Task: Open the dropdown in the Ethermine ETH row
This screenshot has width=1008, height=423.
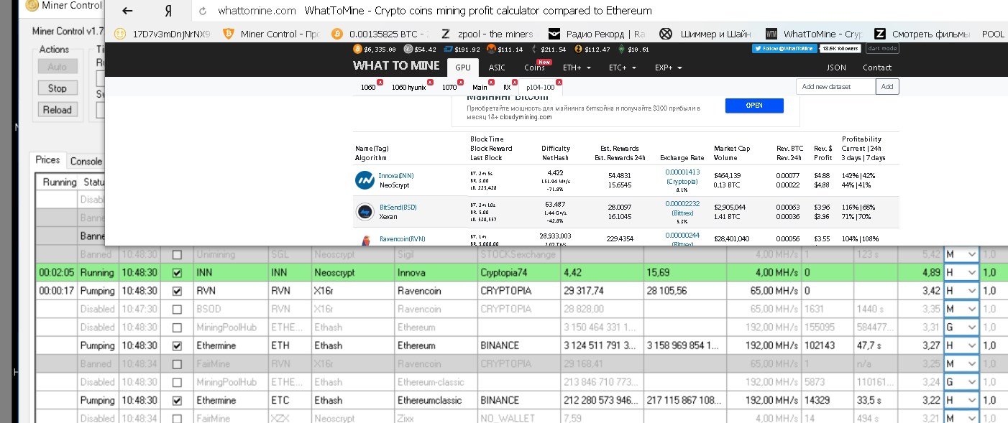Action: pos(961,345)
